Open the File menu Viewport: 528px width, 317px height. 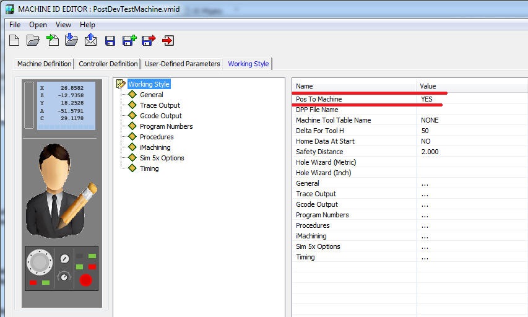point(15,25)
